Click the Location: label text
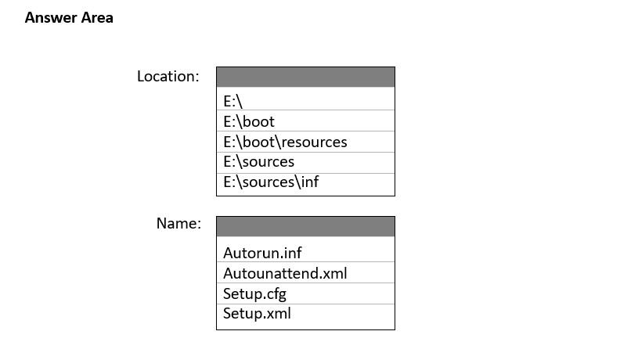This screenshot has height=342, width=638. click(168, 77)
